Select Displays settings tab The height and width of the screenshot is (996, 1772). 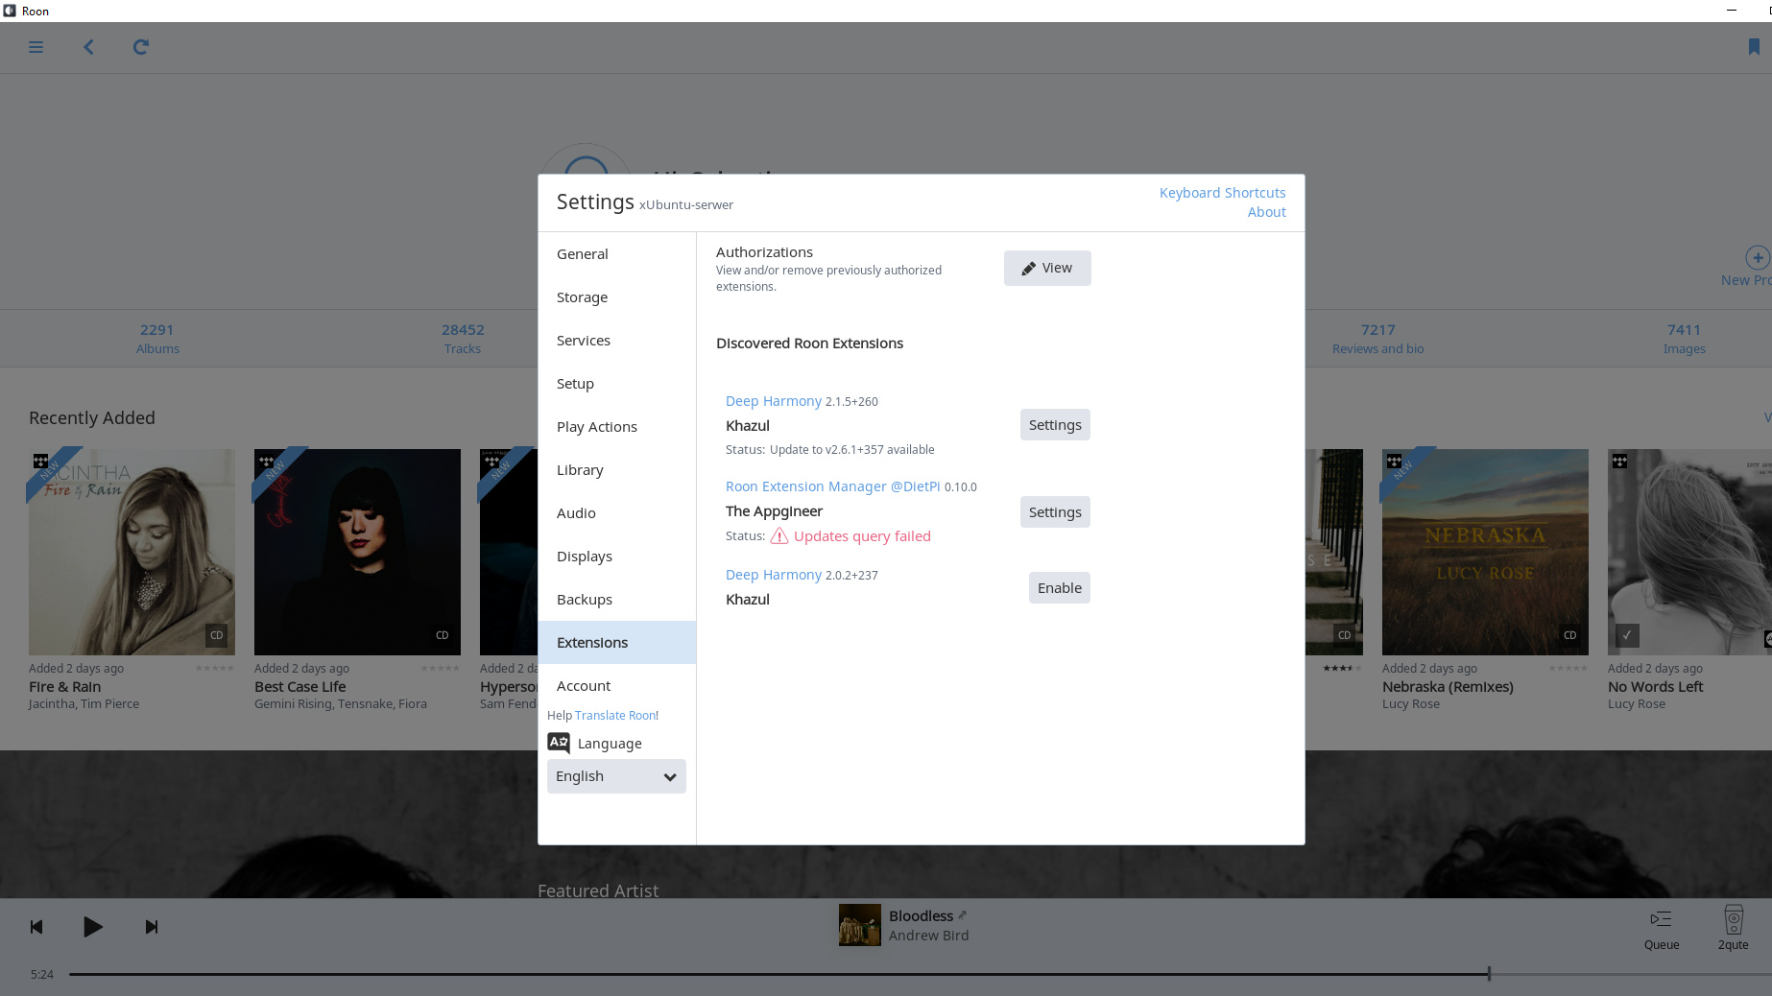click(617, 557)
